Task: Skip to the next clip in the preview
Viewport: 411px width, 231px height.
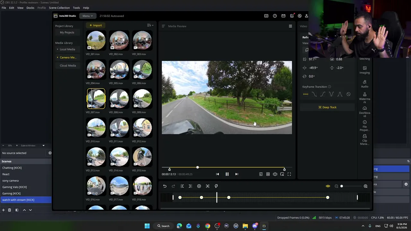Action: [237, 174]
